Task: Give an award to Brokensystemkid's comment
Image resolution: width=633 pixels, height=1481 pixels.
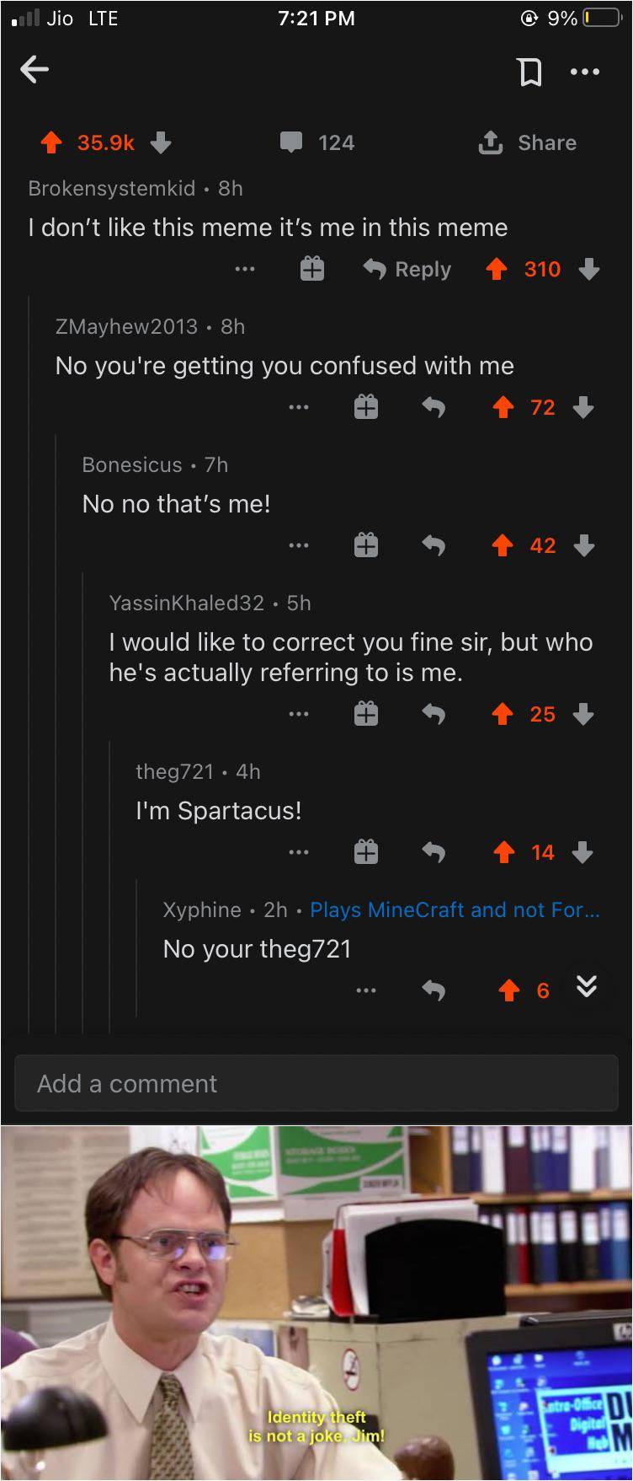Action: coord(312,270)
